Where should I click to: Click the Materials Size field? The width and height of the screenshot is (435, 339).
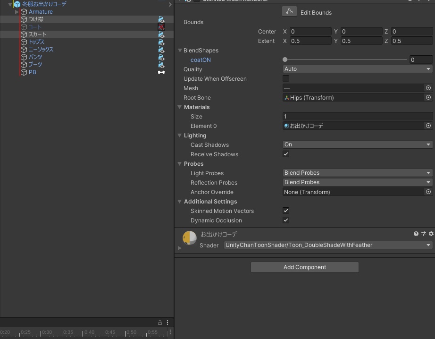pyautogui.click(x=357, y=116)
